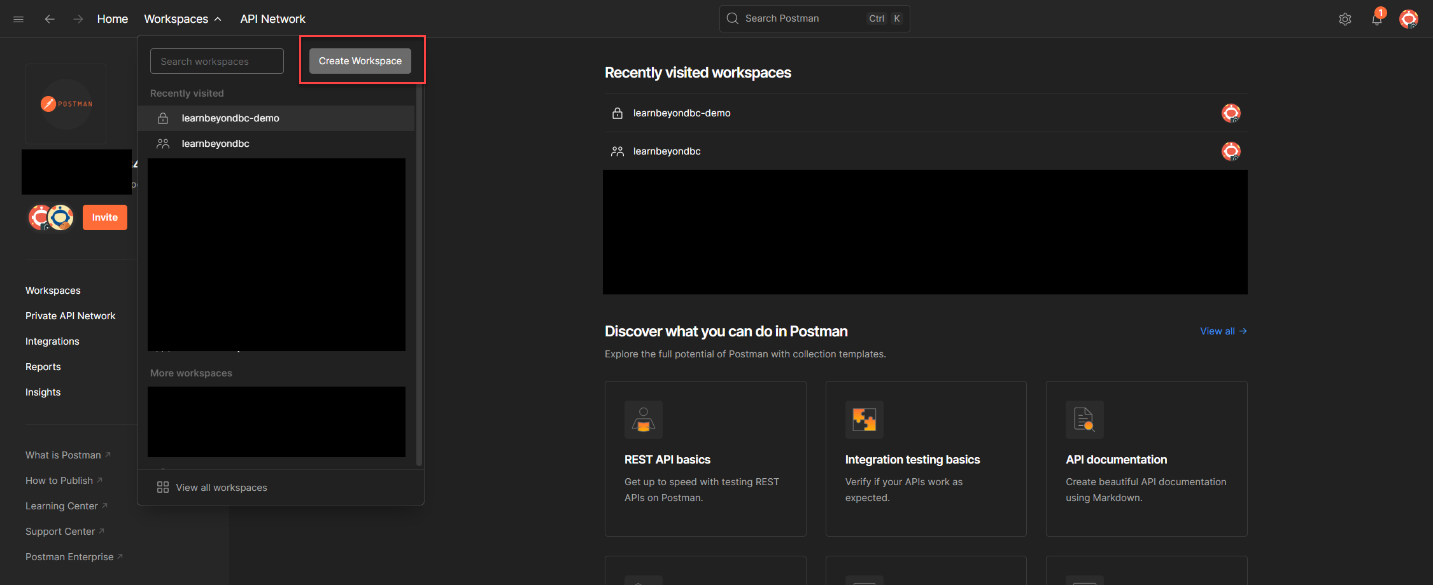Click the lock icon beside learnbeyondbc-demo in dropdown

163,118
